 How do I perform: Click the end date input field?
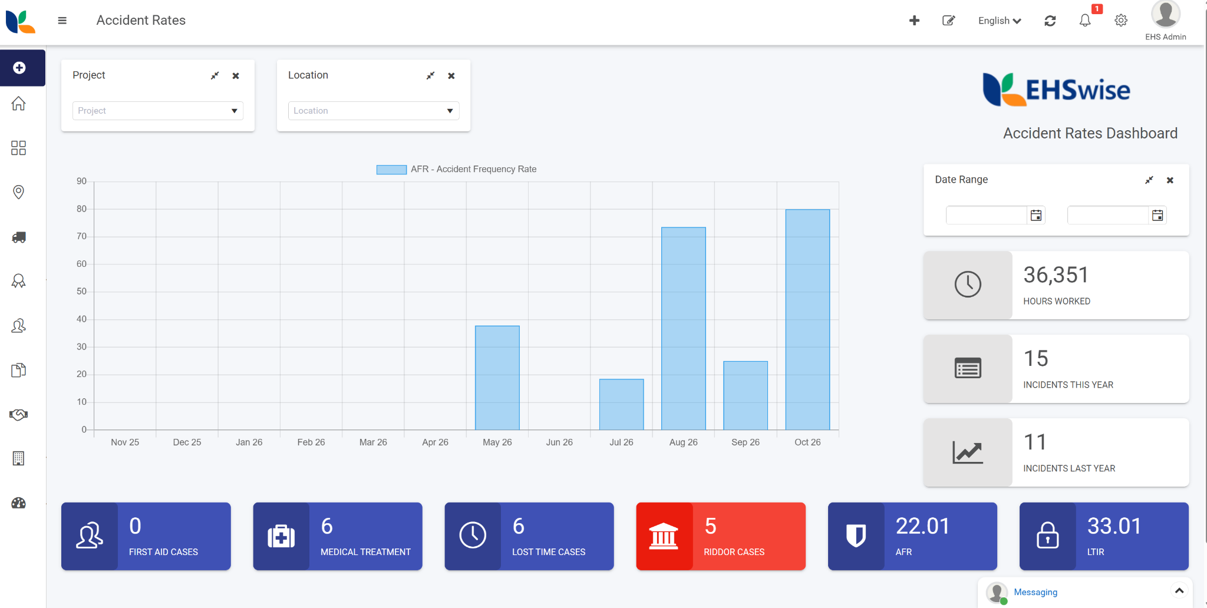(1108, 215)
